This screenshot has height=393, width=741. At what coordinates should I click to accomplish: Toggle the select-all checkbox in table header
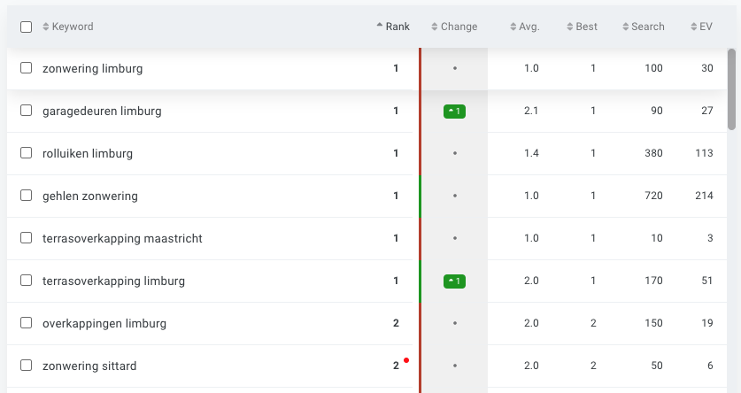[26, 27]
